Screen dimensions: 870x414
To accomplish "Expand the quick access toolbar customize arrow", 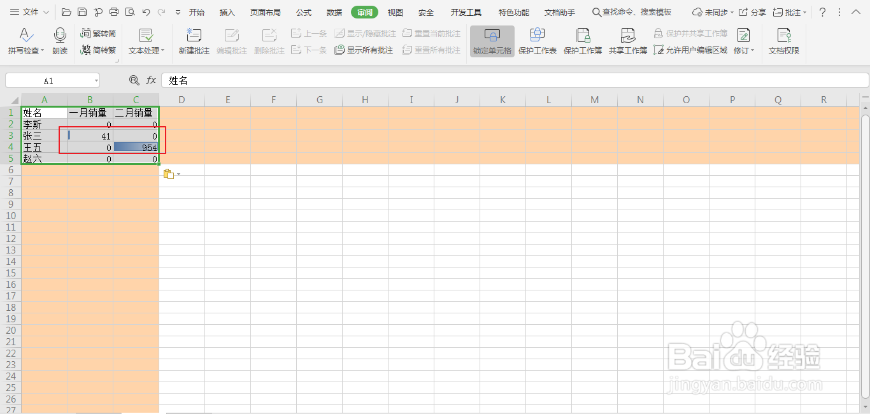I will (x=178, y=12).
